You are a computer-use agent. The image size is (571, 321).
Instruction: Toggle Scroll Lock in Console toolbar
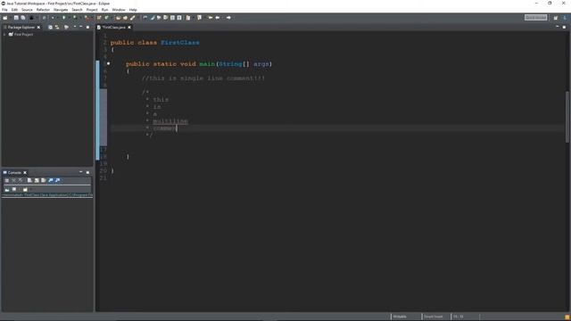point(37,180)
